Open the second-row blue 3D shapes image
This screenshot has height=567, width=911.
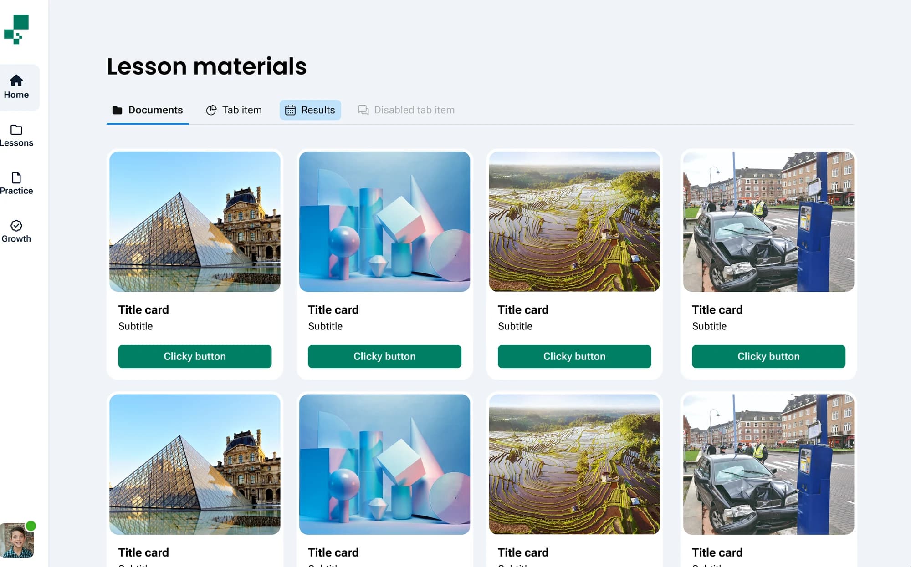pos(384,464)
